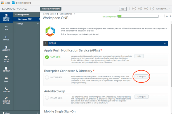Image resolution: width=172 pixels, height=114 pixels.
Task: Open the Content section
Action: tap(6, 69)
